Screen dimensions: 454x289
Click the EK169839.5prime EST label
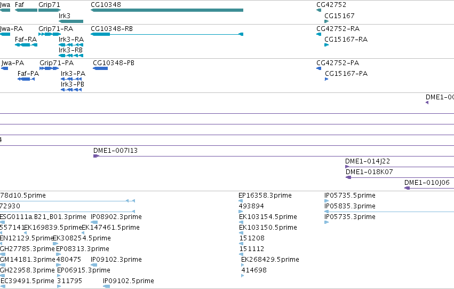pos(53,228)
